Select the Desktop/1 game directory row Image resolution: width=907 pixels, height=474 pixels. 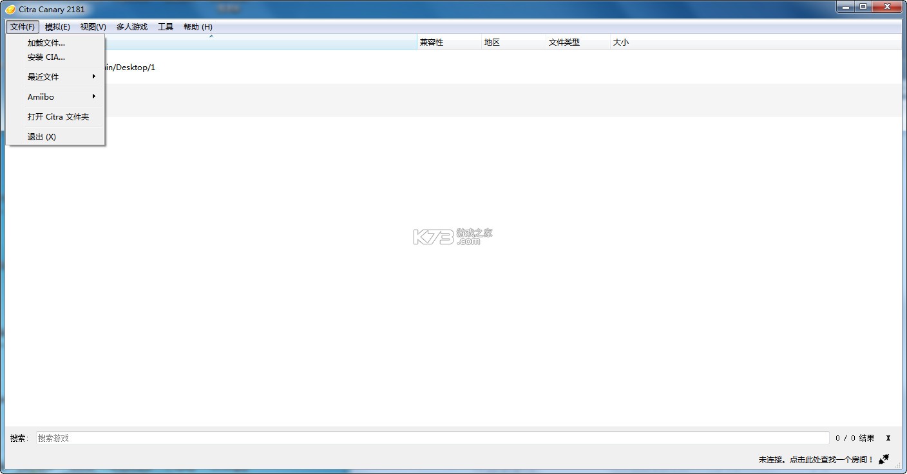pos(453,68)
